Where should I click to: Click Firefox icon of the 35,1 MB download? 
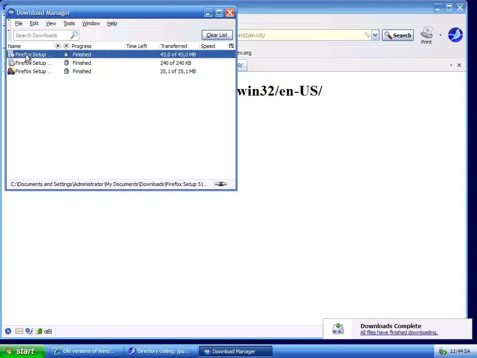[x=11, y=71]
